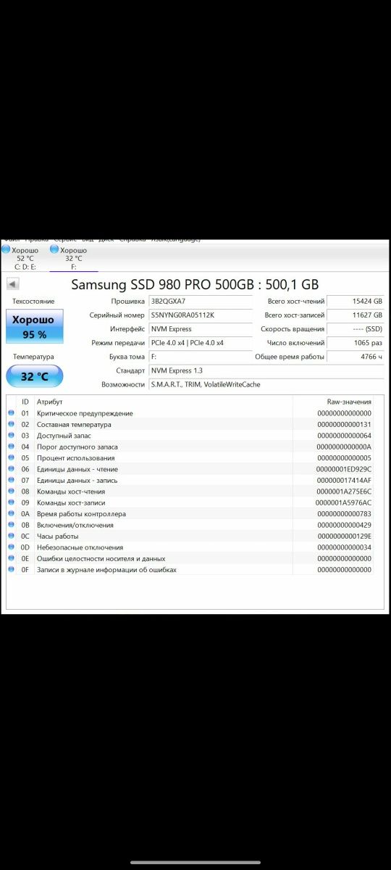Click status dot for attribute 09 Команды хост-записи
The width and height of the screenshot is (391, 870).
click(11, 502)
